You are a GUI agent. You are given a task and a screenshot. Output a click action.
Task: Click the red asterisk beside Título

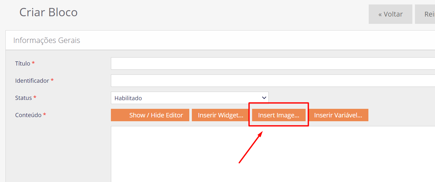pyautogui.click(x=33, y=63)
